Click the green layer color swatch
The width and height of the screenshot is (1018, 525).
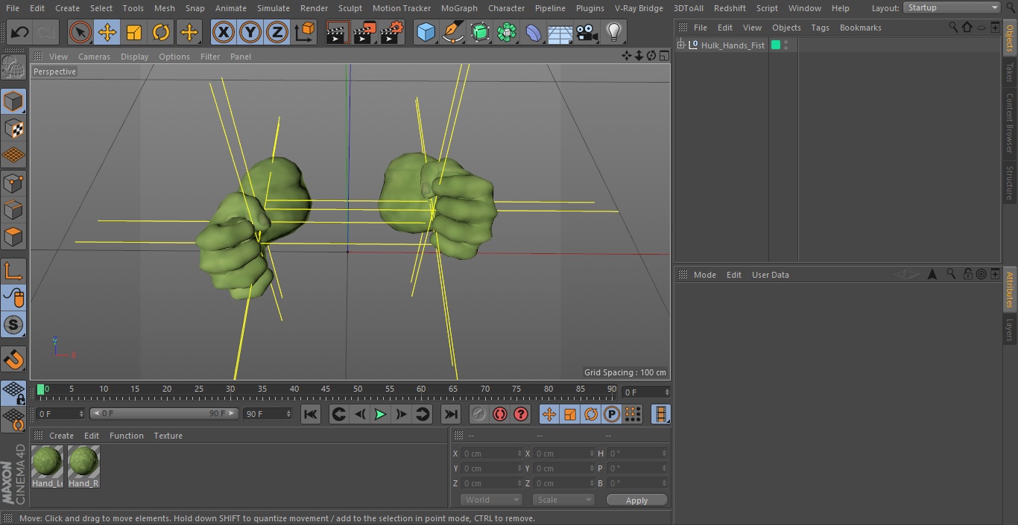tap(776, 45)
